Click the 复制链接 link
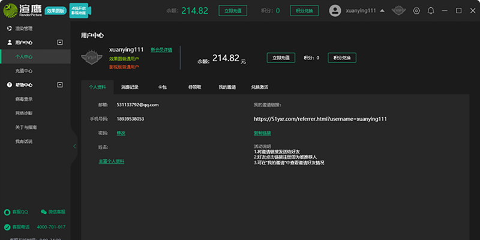The image size is (480, 240). pos(262,133)
